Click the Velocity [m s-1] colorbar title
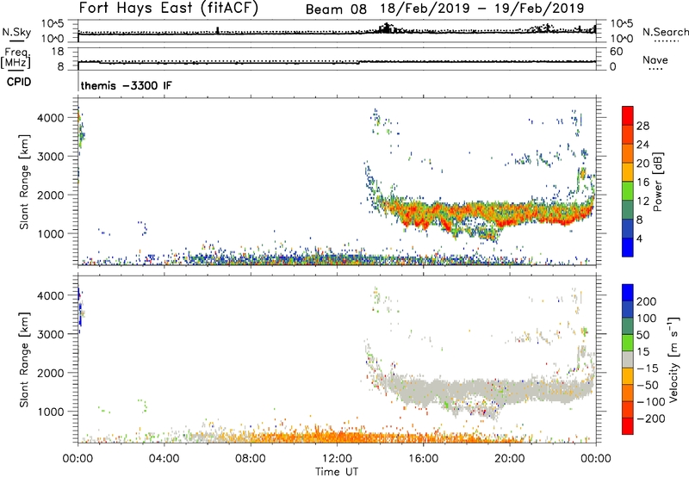The width and height of the screenshot is (689, 477). (x=673, y=359)
